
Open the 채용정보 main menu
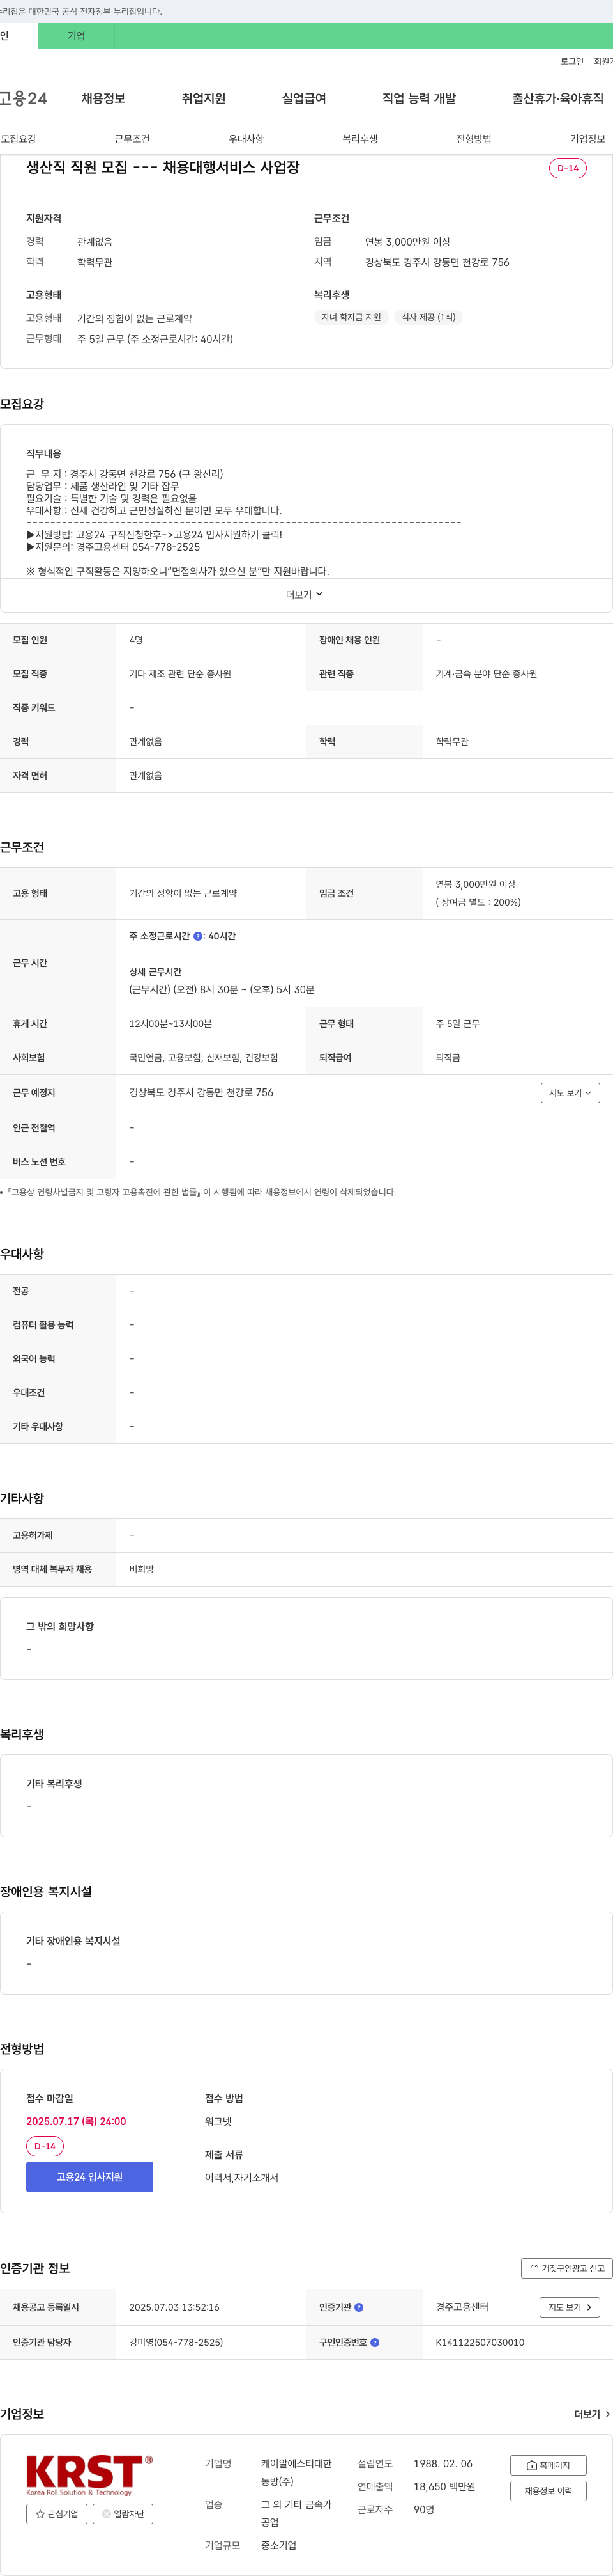[x=103, y=98]
